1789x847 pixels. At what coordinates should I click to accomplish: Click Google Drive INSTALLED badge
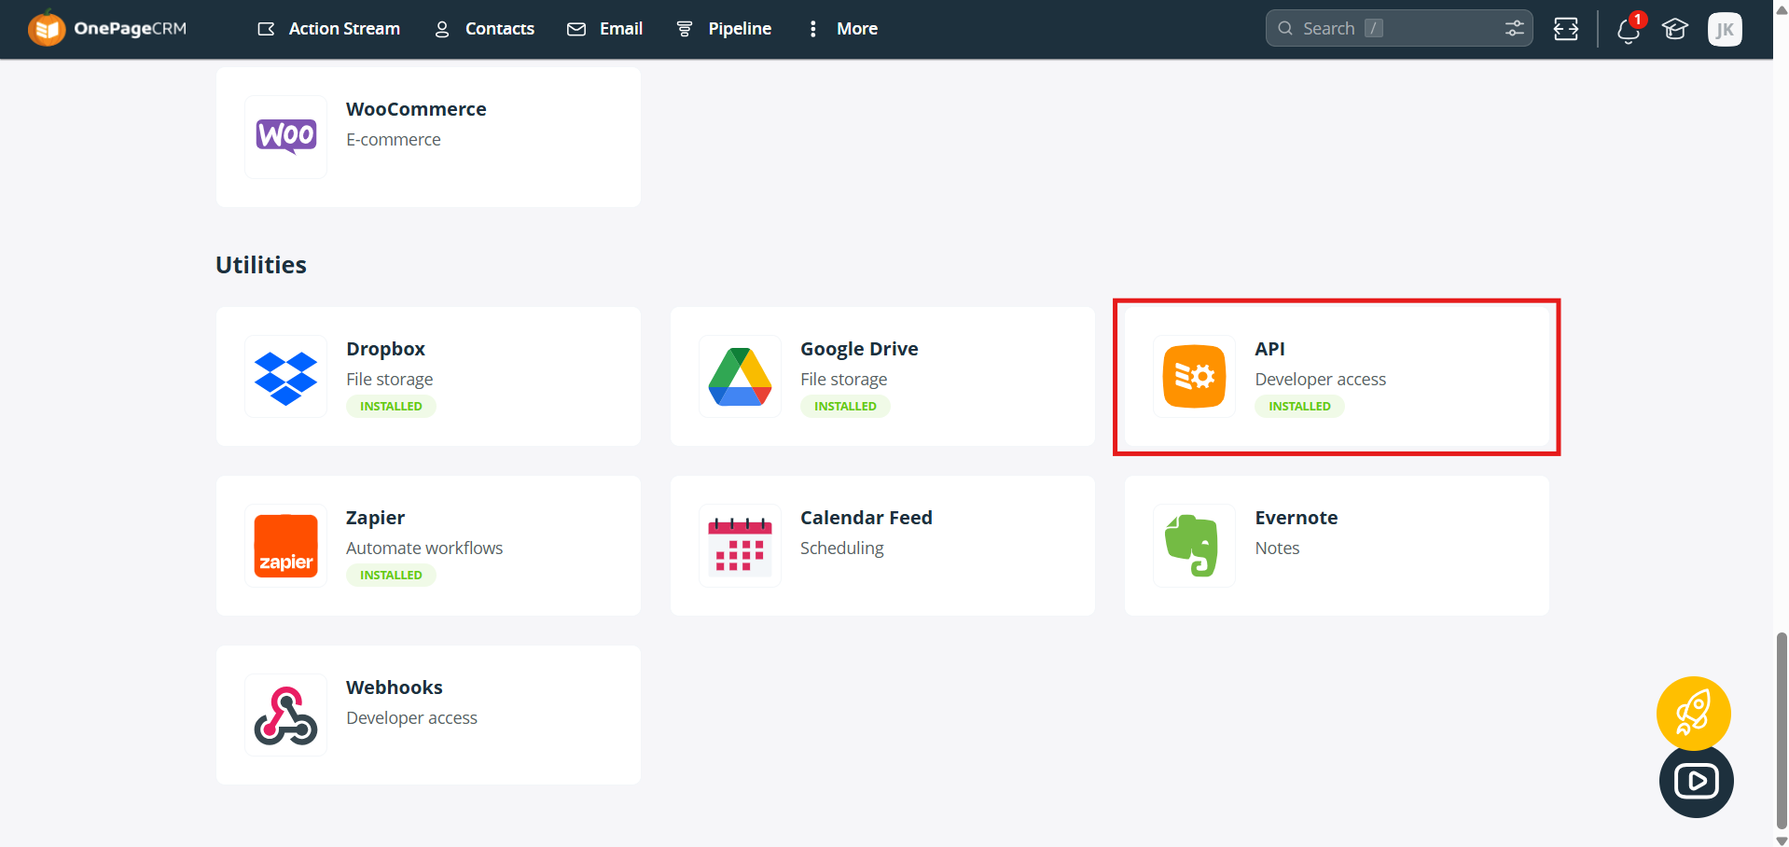(845, 407)
